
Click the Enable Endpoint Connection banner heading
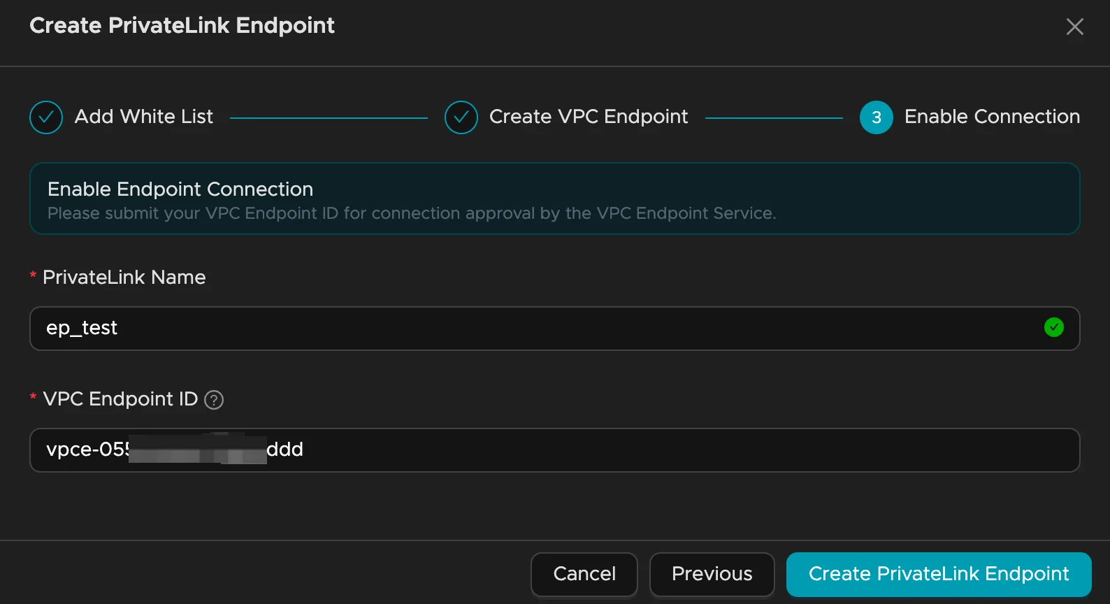pyautogui.click(x=180, y=189)
